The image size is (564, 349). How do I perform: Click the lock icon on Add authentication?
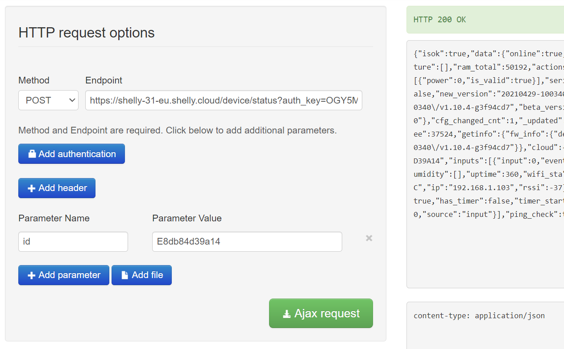coord(32,154)
